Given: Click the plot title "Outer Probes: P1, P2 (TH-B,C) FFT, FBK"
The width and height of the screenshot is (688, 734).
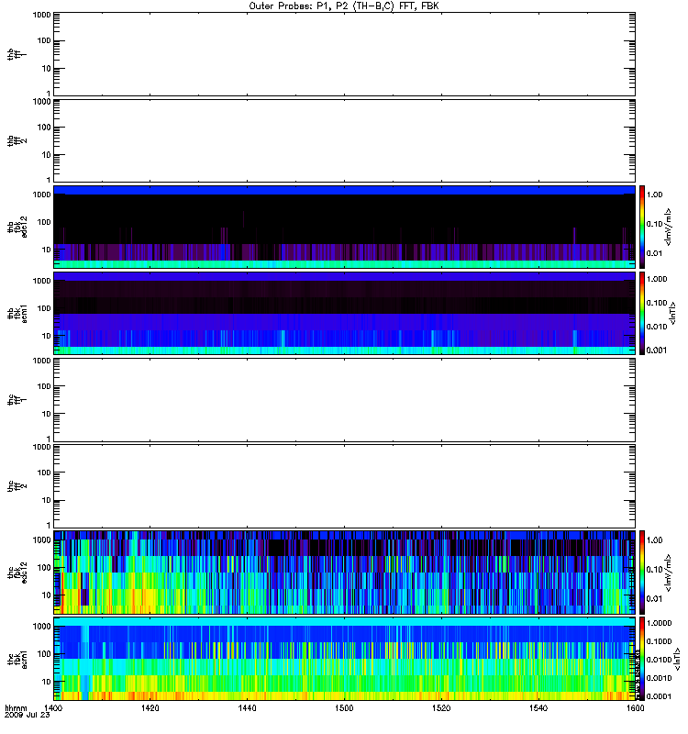Looking at the screenshot, I should point(344,6).
